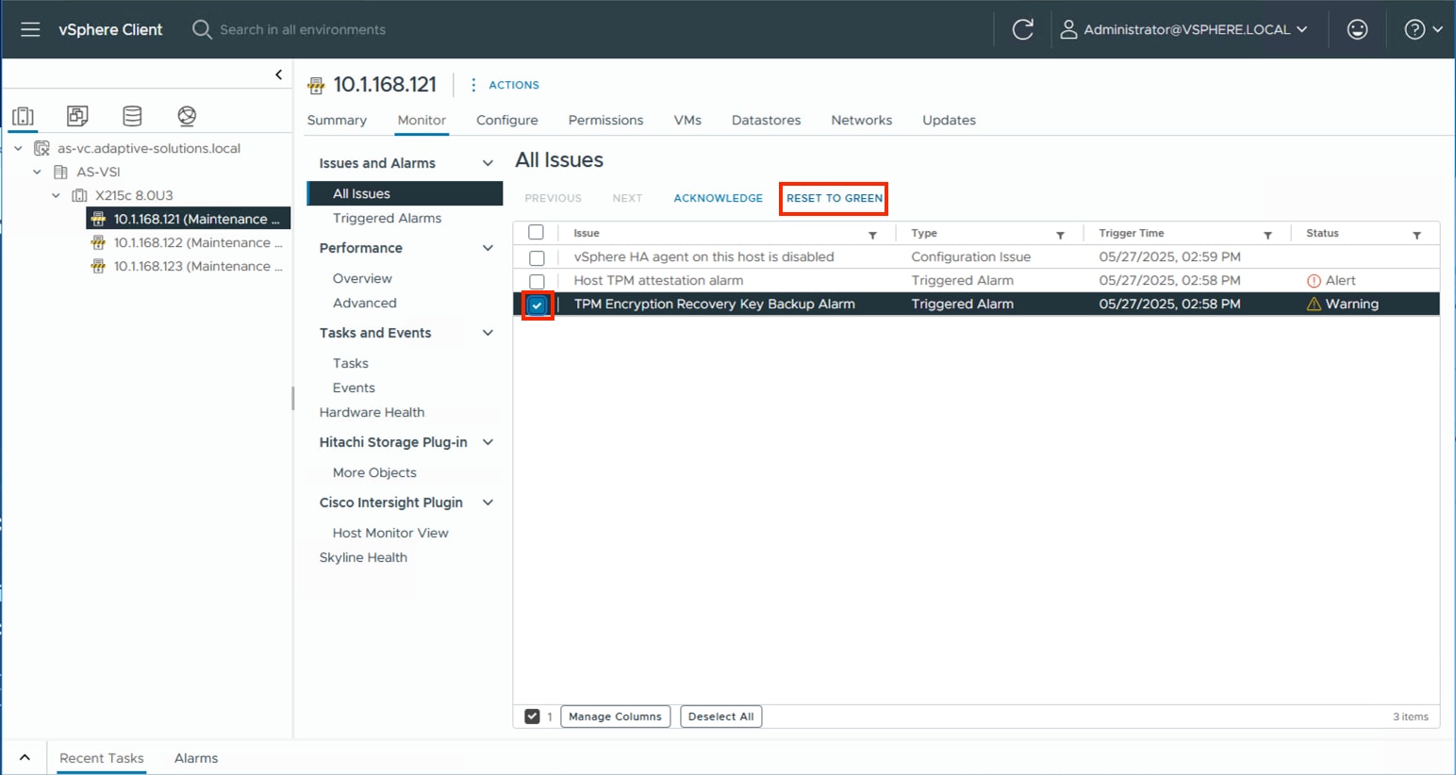Screen dimensions: 1456x775
Task: Click the Search in all environments field
Action: coord(302,29)
